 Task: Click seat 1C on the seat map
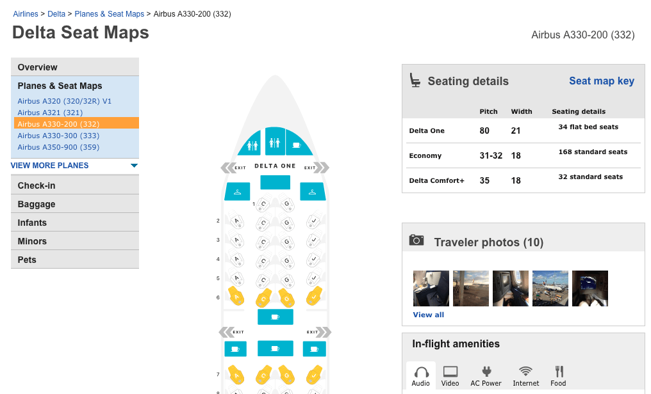(x=263, y=205)
